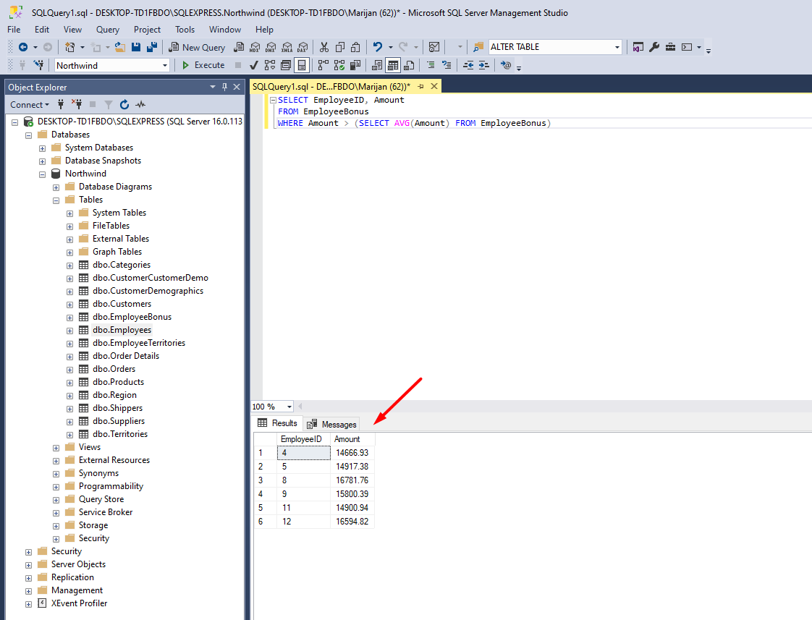This screenshot has height=620, width=812.
Task: Click the Save All icon
Action: tap(152, 47)
